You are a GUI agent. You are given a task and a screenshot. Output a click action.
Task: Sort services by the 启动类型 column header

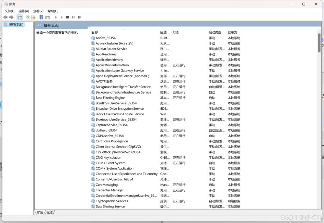(x=215, y=32)
